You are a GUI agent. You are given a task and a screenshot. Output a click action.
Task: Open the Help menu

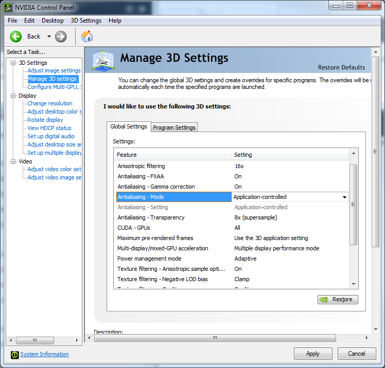click(115, 21)
